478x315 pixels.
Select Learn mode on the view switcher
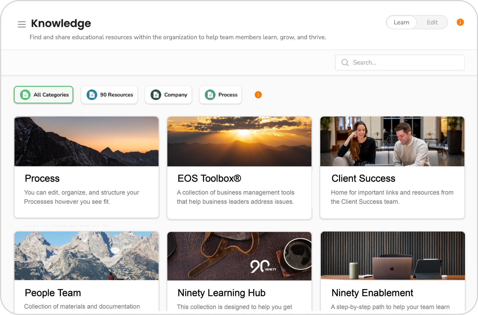(401, 22)
